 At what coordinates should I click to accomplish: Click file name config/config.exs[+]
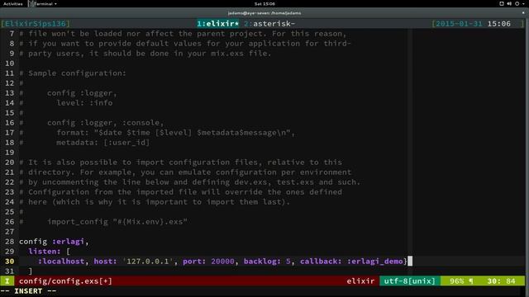point(65,280)
